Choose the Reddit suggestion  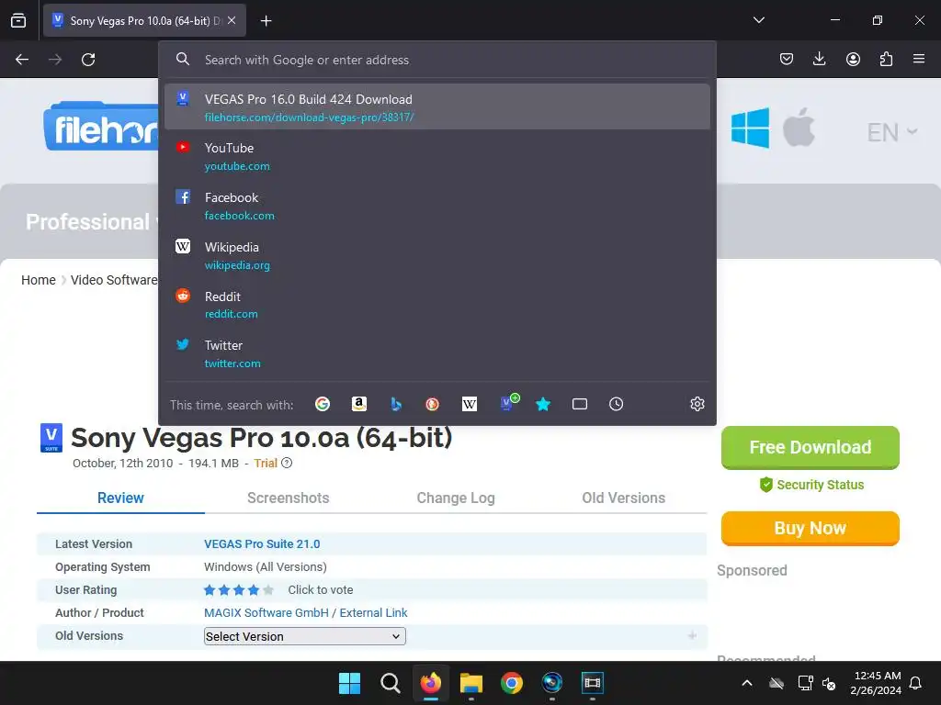click(x=436, y=305)
